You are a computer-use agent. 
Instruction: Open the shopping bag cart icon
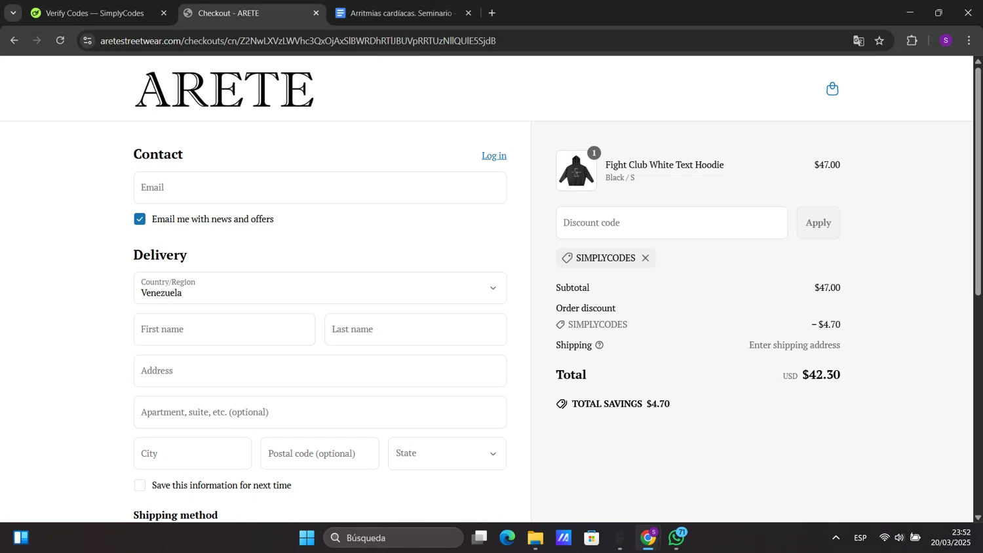click(x=832, y=88)
